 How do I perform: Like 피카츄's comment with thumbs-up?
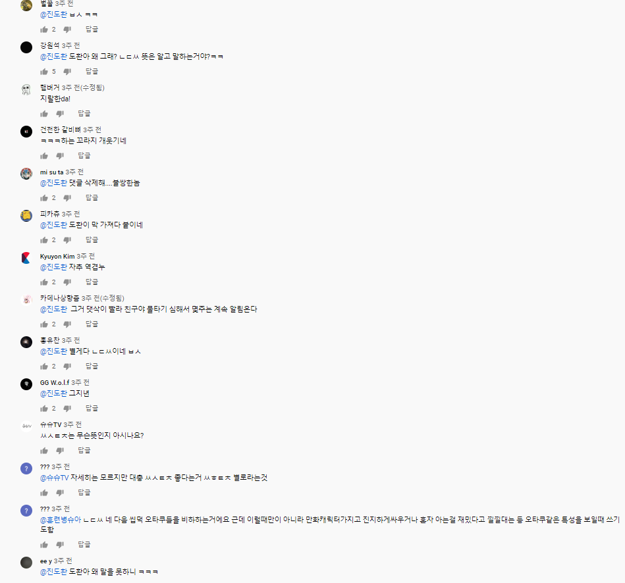pyautogui.click(x=44, y=240)
